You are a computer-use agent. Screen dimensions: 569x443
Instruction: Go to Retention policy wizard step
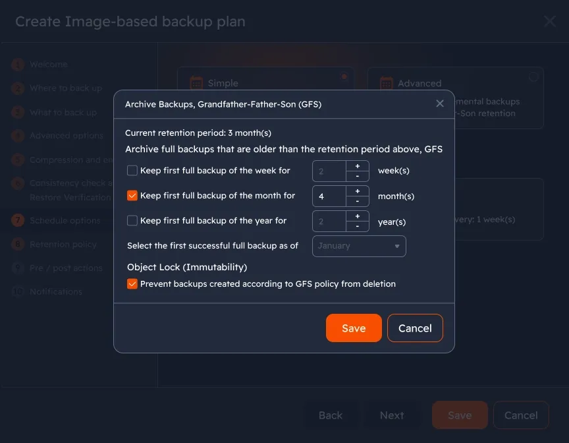[x=63, y=245]
